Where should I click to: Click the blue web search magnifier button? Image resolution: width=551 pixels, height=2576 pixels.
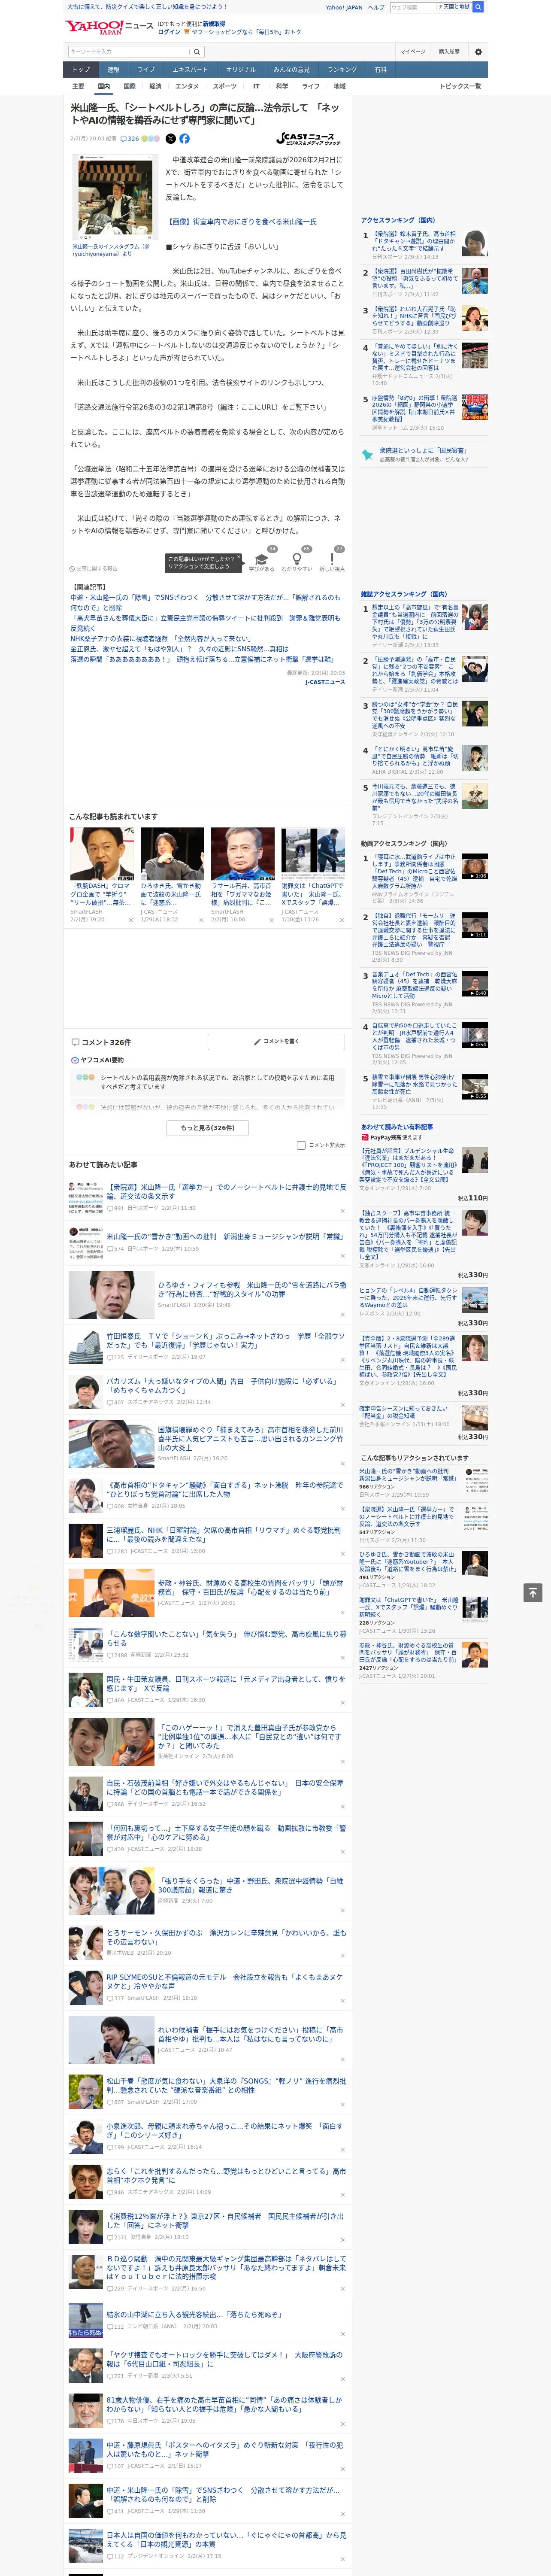click(x=478, y=7)
